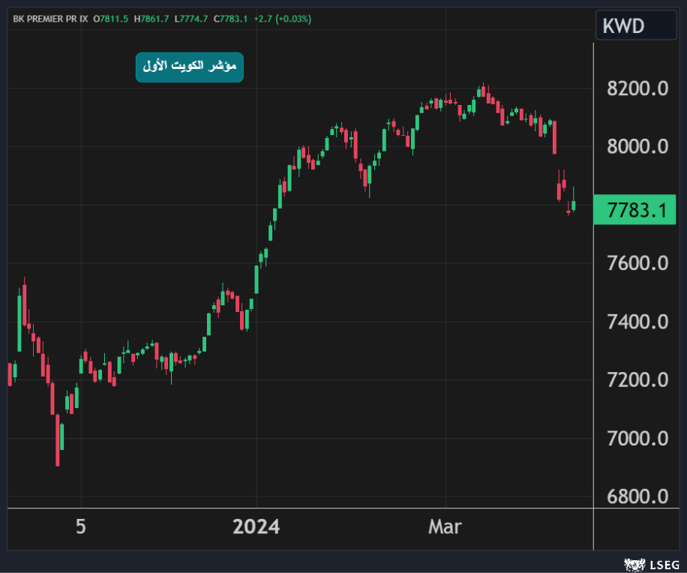Viewport: 687px width, 573px height.
Task: Select the Mar marker on time axis
Action: [x=445, y=526]
